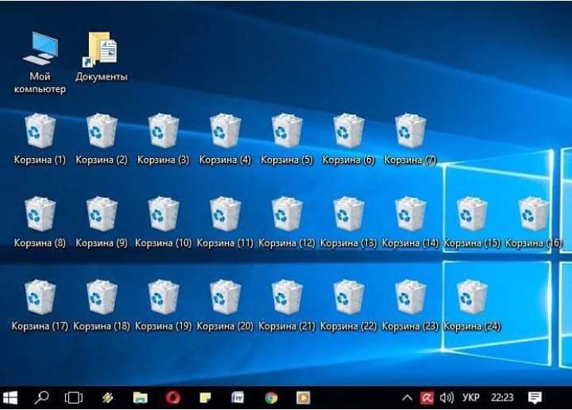Select the Корзина (7) recycle bin
The height and width of the screenshot is (410, 572).
click(x=410, y=138)
